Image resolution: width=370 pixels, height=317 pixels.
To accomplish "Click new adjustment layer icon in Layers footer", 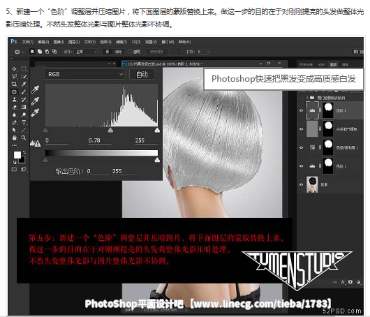I will [x=358, y=282].
